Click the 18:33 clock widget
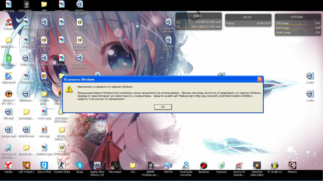The width and height of the screenshot is (323, 181). [x=247, y=17]
